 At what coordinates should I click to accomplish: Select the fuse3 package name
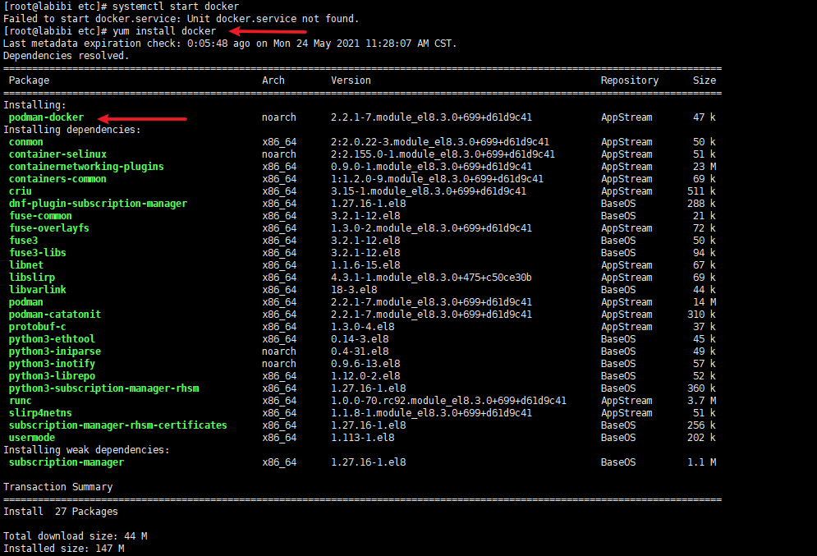pyautogui.click(x=24, y=240)
